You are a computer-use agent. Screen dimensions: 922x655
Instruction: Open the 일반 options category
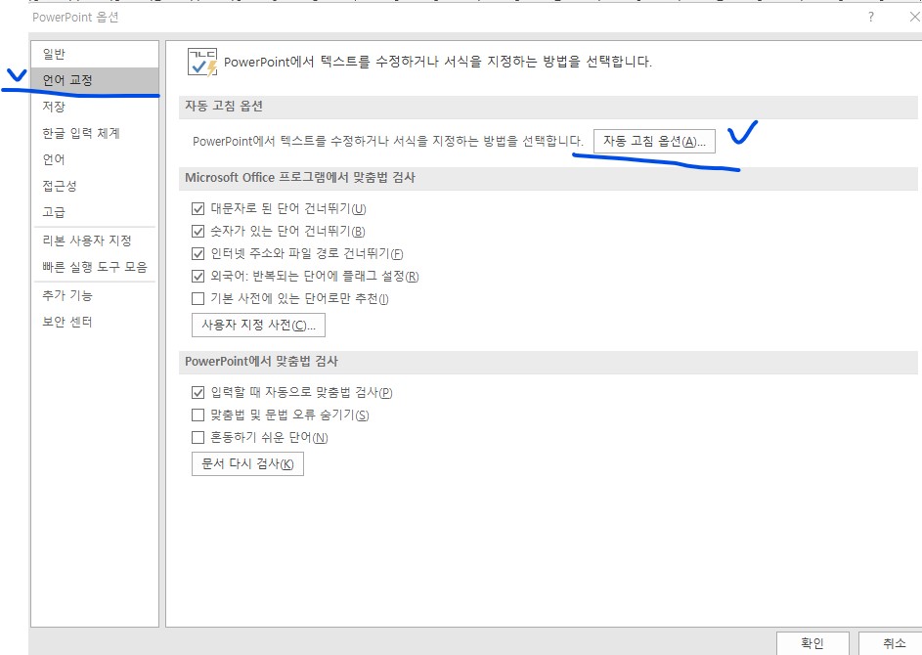(95, 54)
